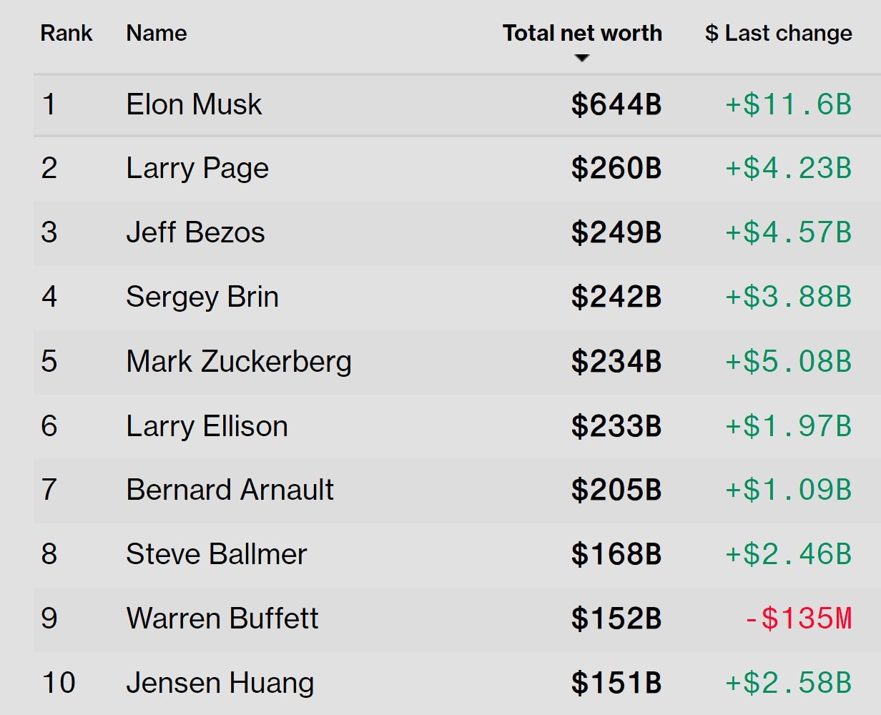Sort by $ Last change column

778,33
